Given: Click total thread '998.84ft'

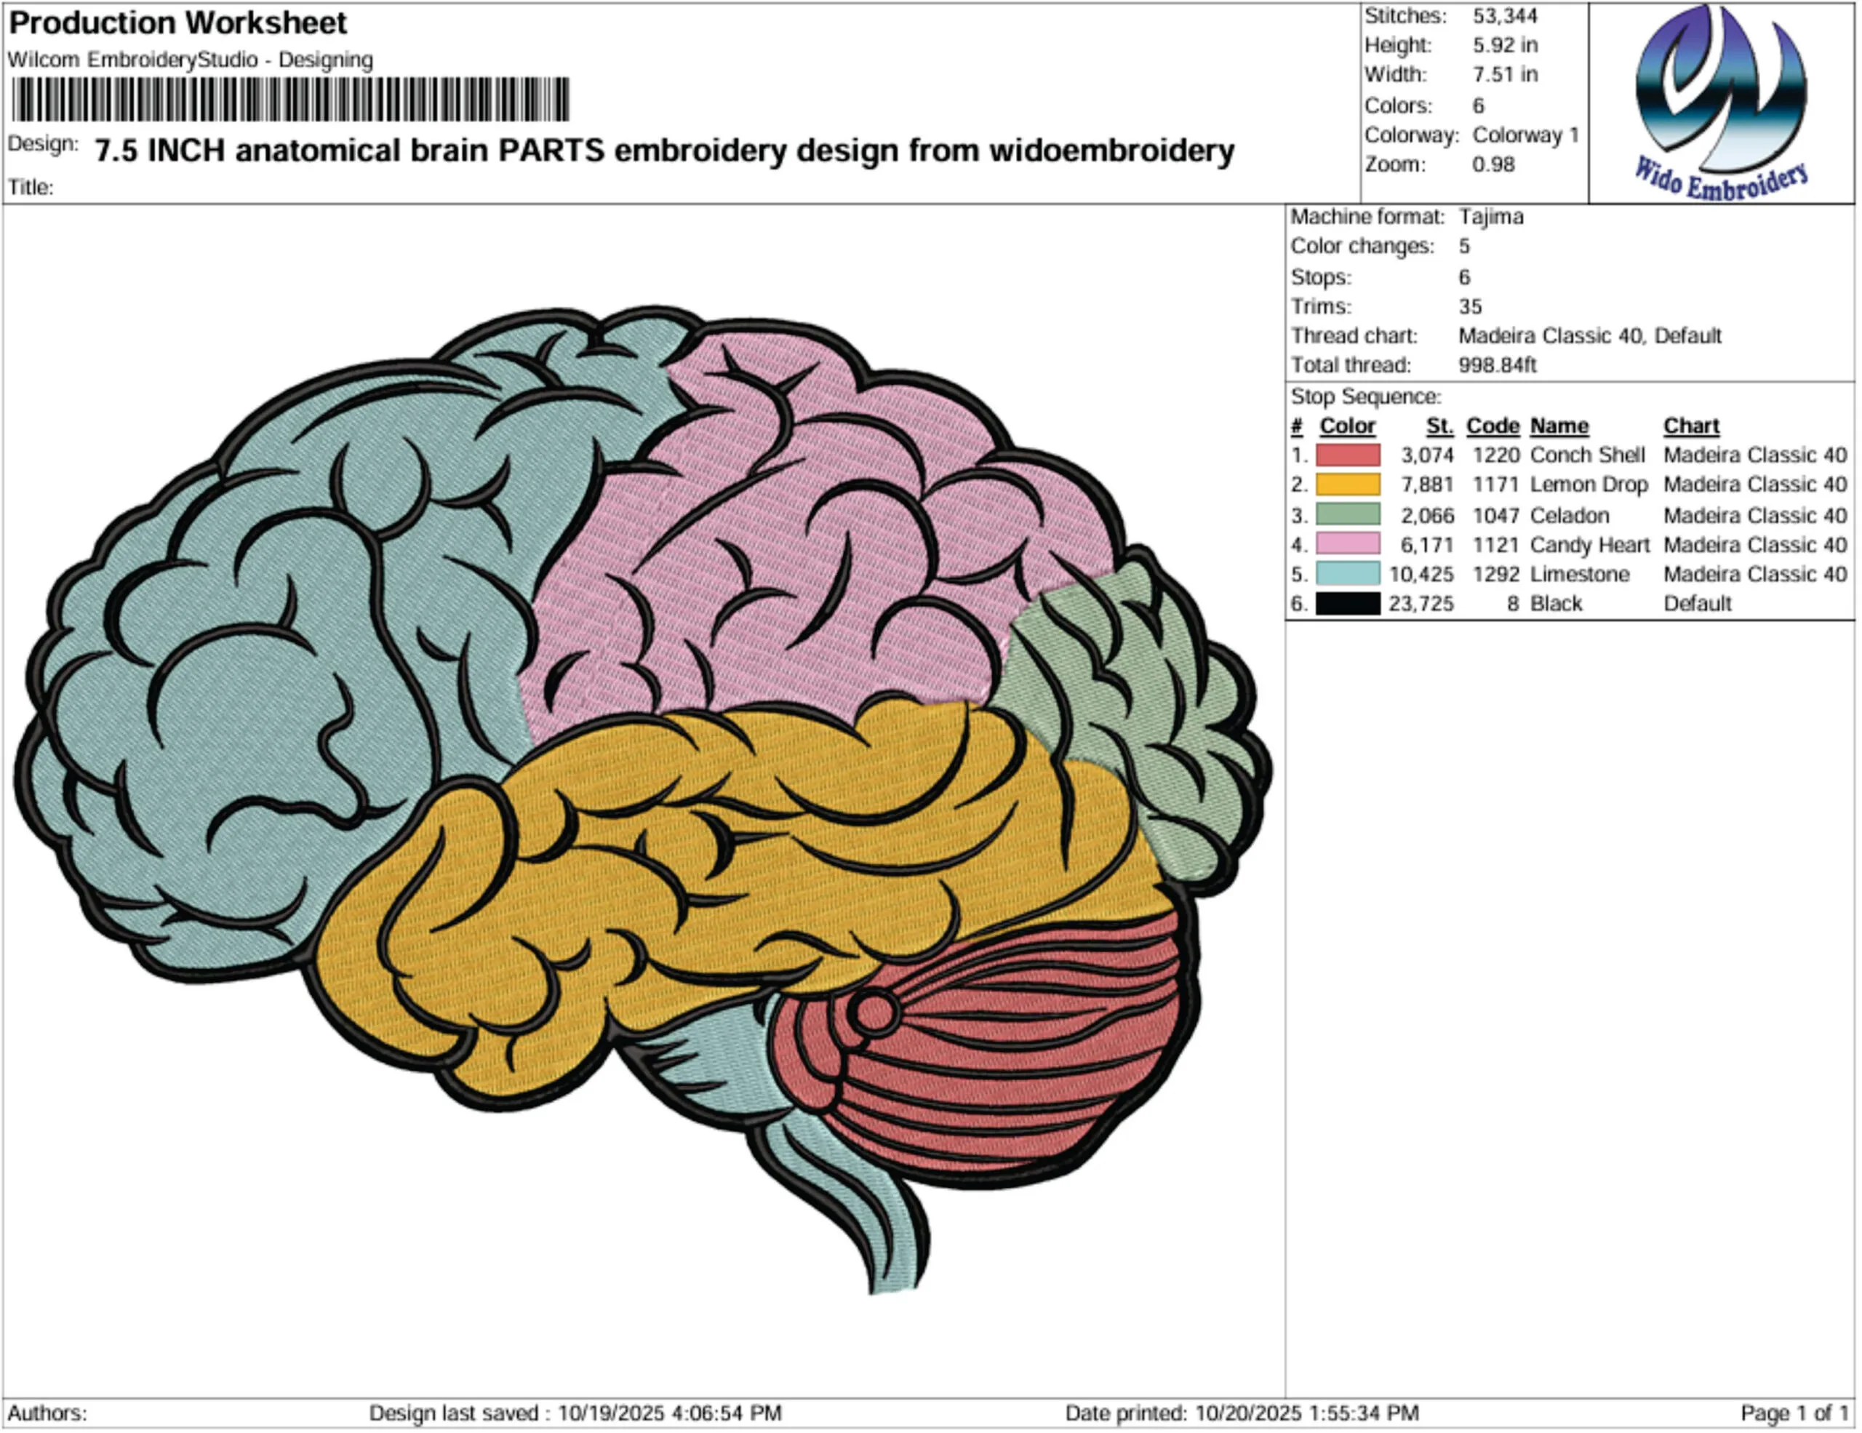Looking at the screenshot, I should (1496, 365).
